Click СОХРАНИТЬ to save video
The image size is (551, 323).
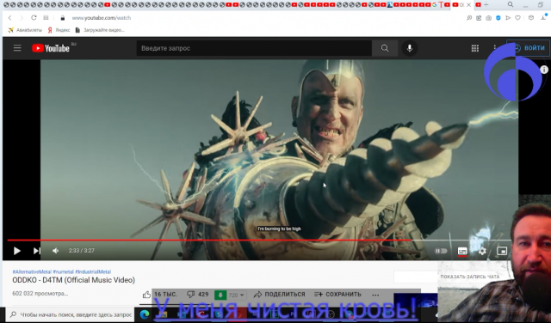[337, 295]
